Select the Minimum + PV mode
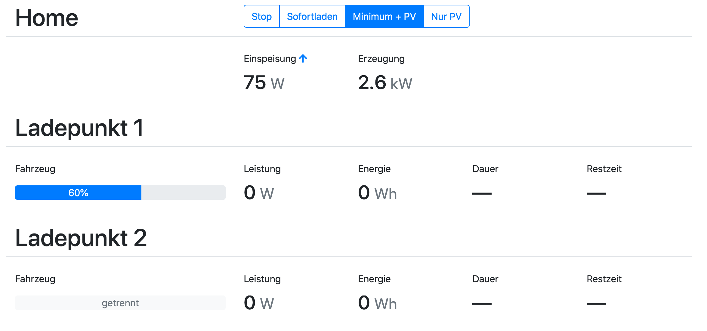 click(x=384, y=16)
